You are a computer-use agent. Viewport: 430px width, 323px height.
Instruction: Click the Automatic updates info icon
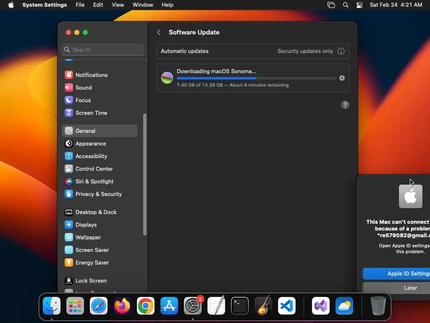pyautogui.click(x=341, y=51)
